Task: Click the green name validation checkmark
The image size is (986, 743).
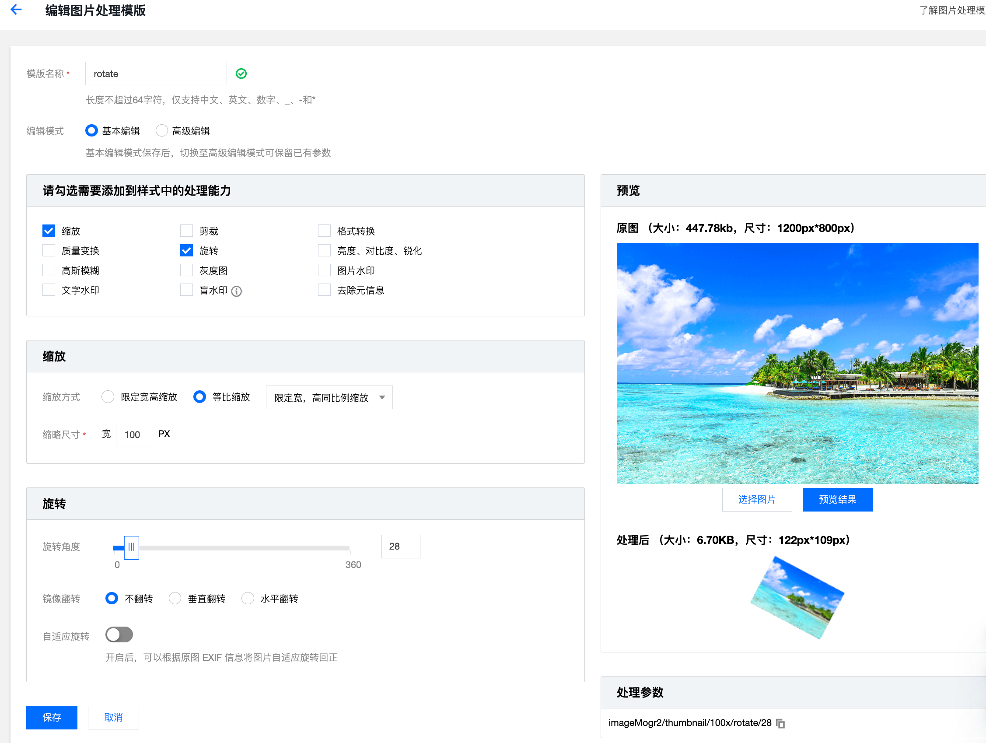Action: tap(241, 74)
